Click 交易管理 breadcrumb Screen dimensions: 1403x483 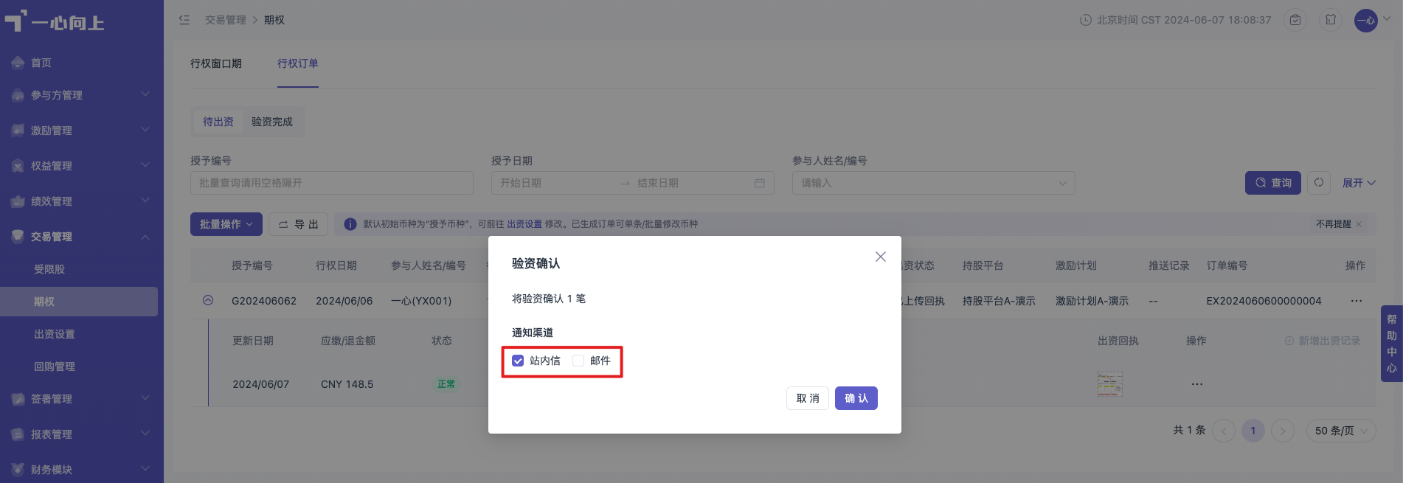[x=226, y=20]
